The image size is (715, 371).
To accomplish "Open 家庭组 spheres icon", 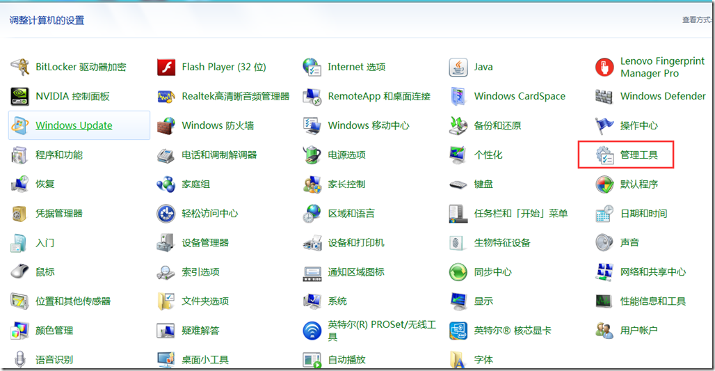I will pyautogui.click(x=166, y=184).
